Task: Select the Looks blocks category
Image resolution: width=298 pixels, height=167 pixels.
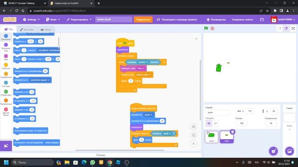Action: (6, 47)
